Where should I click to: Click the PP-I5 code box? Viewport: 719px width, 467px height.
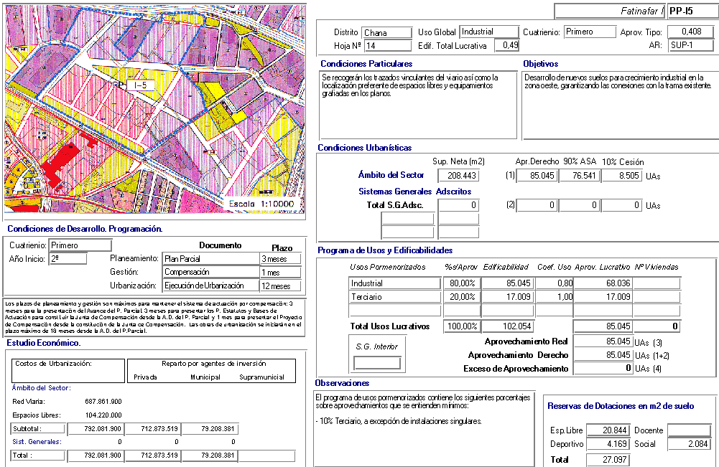pos(691,11)
